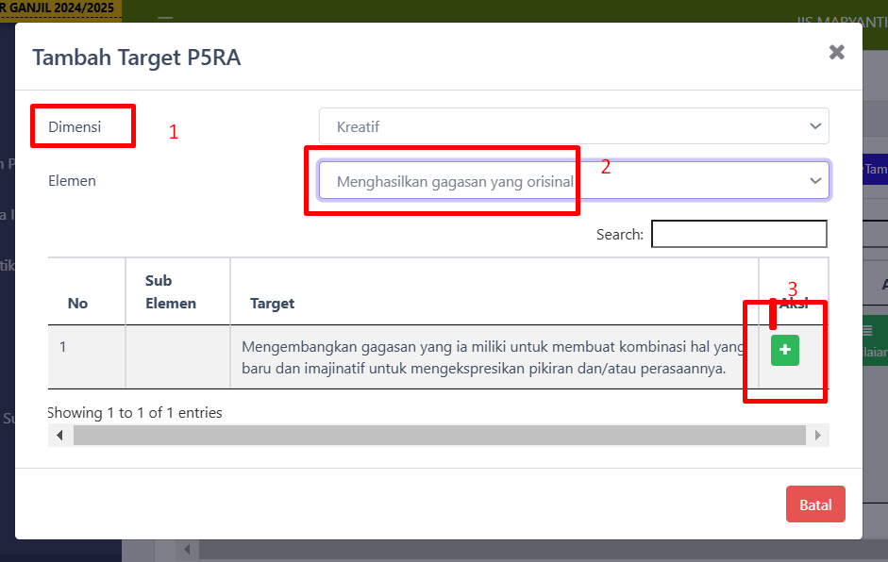Sort table by the No column
This screenshot has width=888, height=562.
tap(77, 304)
